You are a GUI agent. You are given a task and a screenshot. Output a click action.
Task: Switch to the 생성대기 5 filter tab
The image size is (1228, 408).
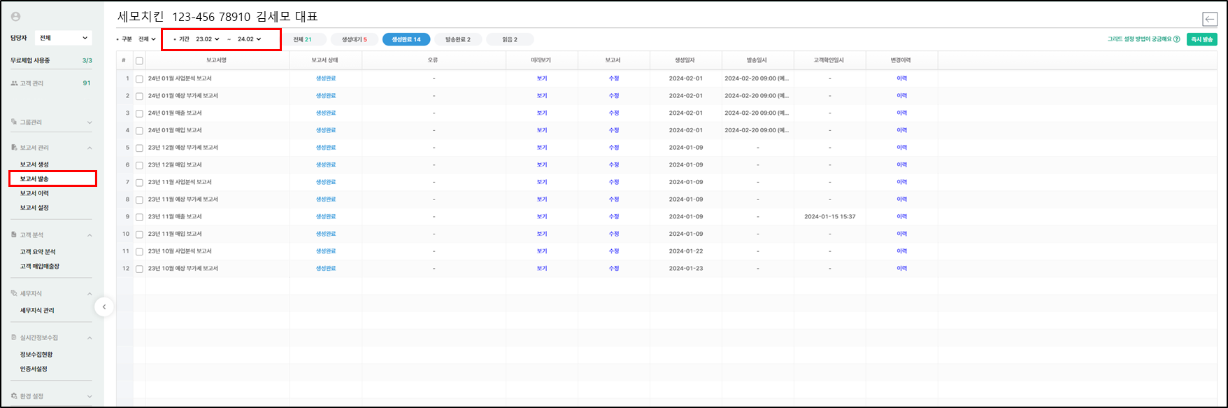point(355,40)
